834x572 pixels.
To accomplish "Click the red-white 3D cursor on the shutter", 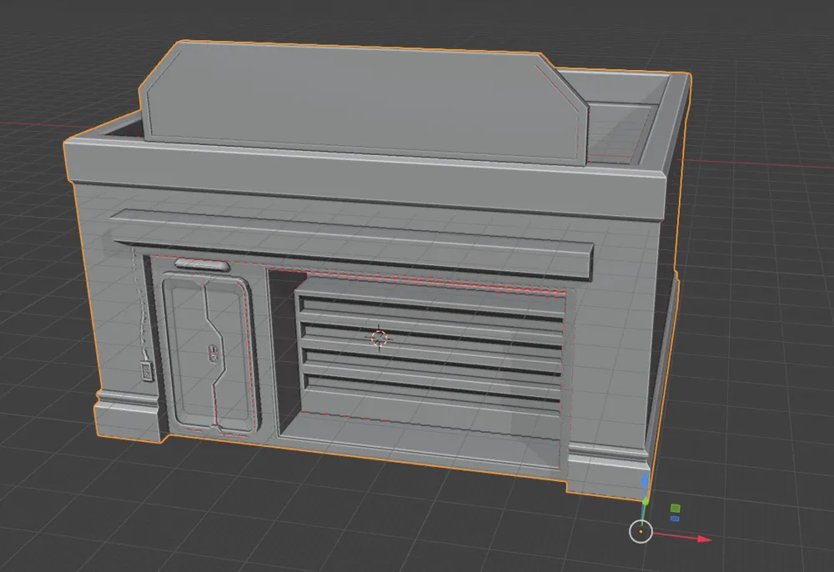I will [x=379, y=338].
